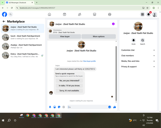Image resolution: width=161 pixels, height=128 pixels.
Task: Open the Windows Start menu
Action: coord(3,120)
